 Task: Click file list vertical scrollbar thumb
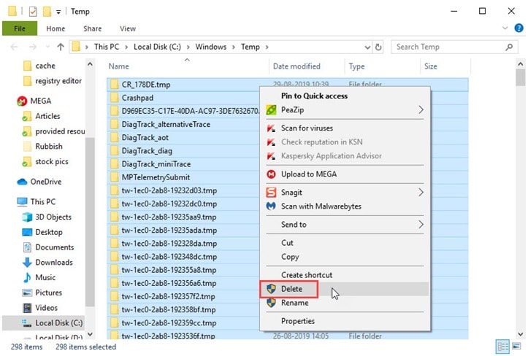pos(520,77)
